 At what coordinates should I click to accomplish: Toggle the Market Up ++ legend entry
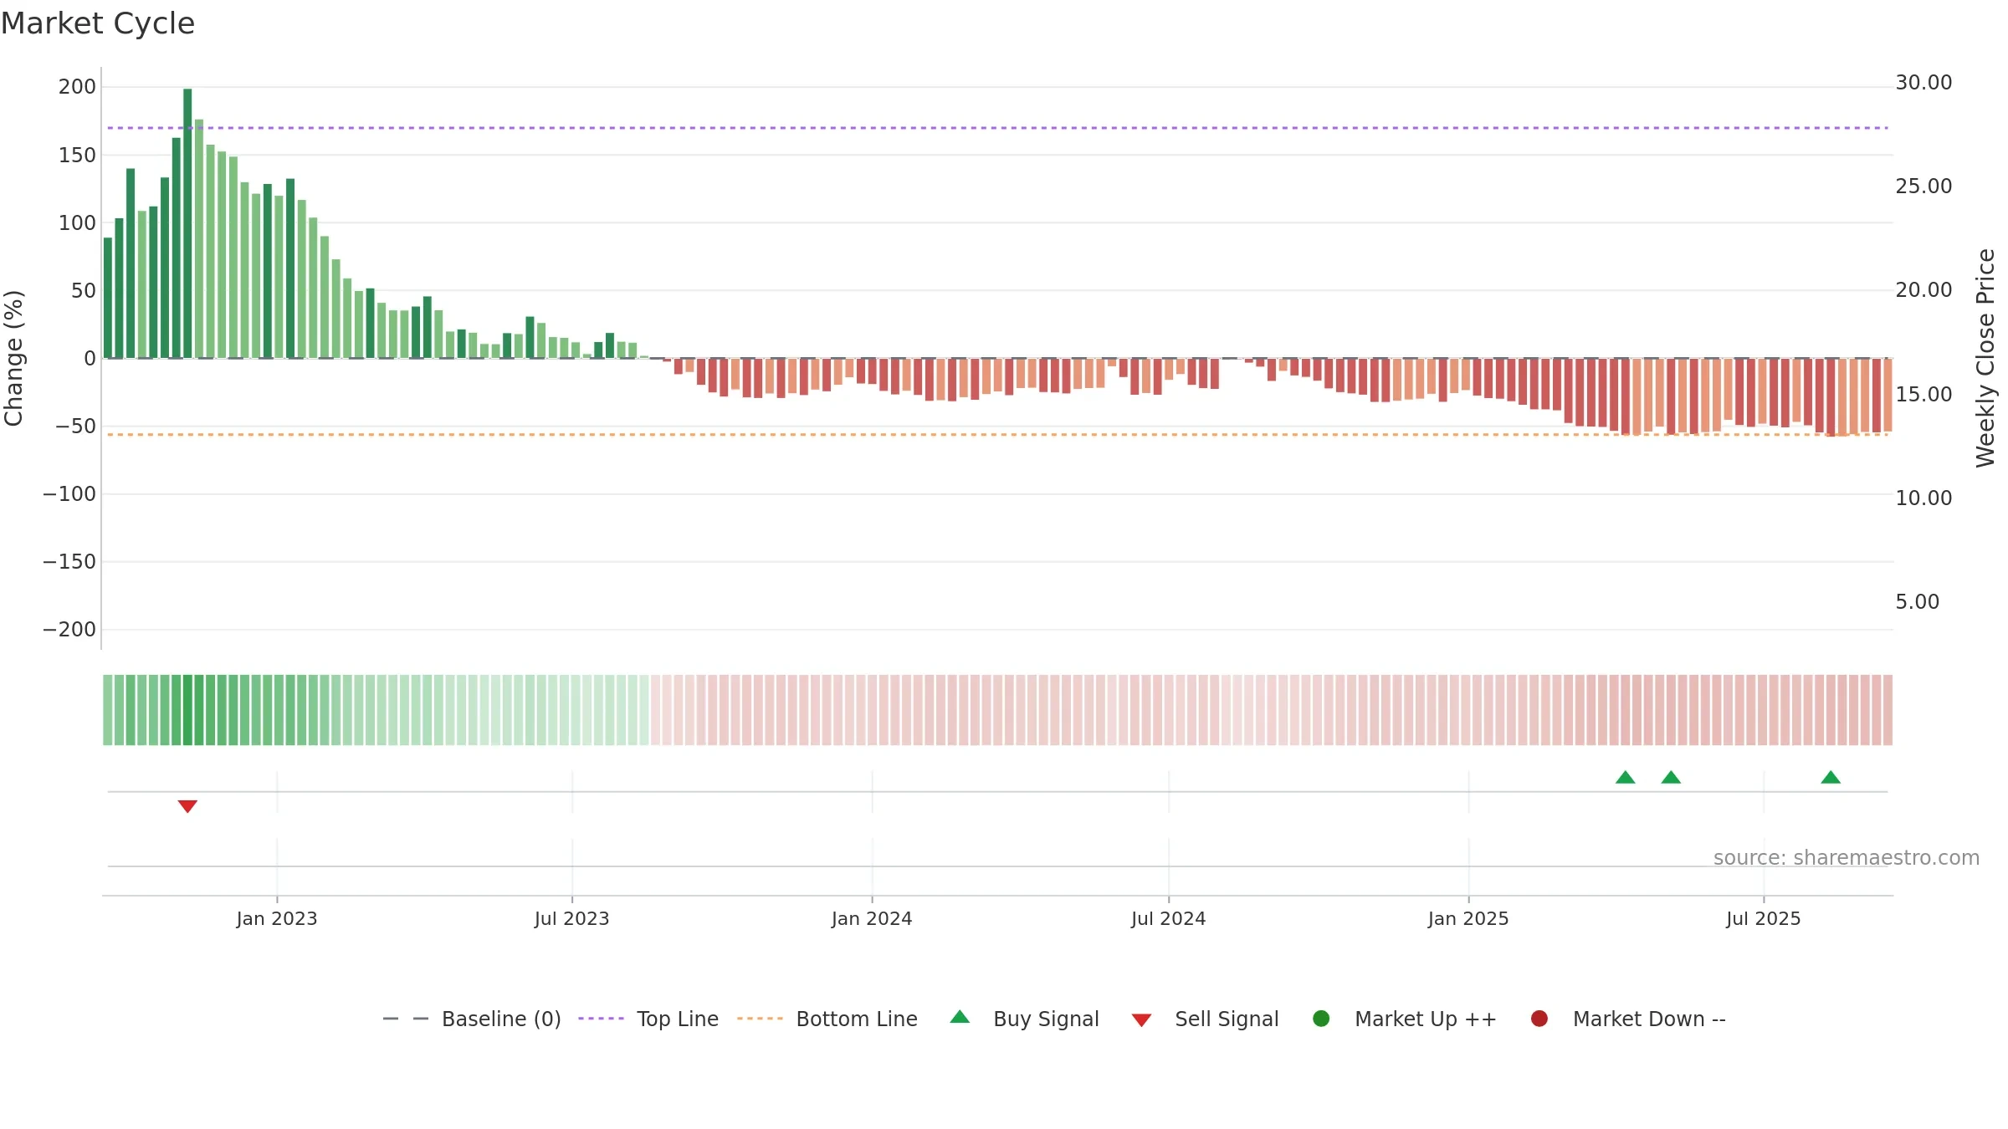(1405, 1019)
